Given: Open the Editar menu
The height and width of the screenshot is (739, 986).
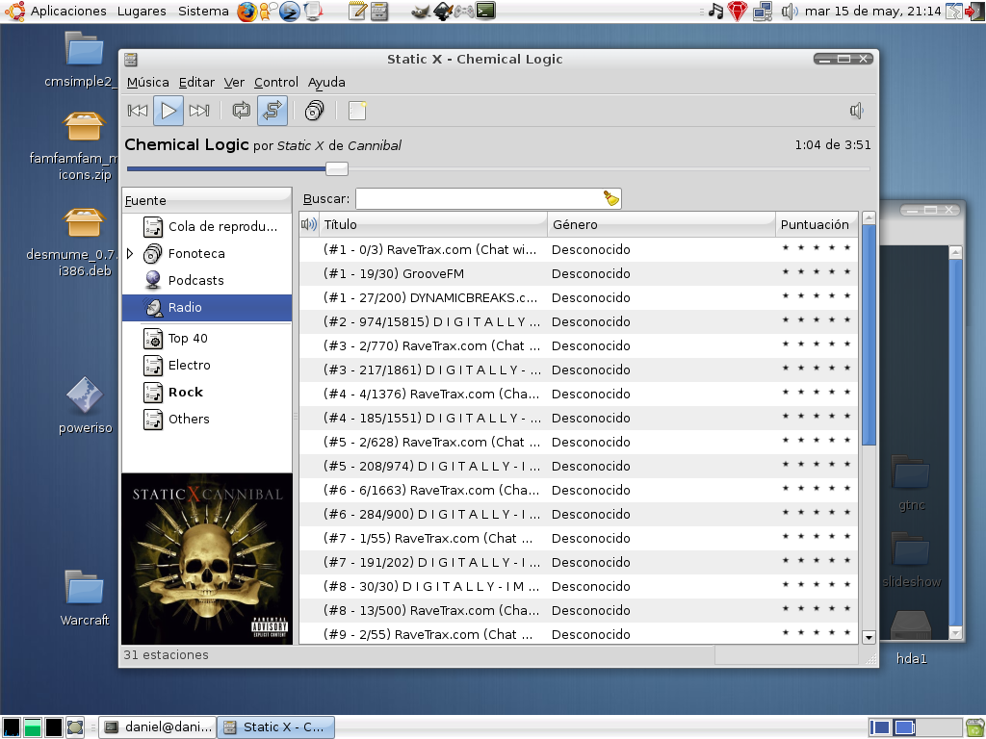Looking at the screenshot, I should point(196,83).
